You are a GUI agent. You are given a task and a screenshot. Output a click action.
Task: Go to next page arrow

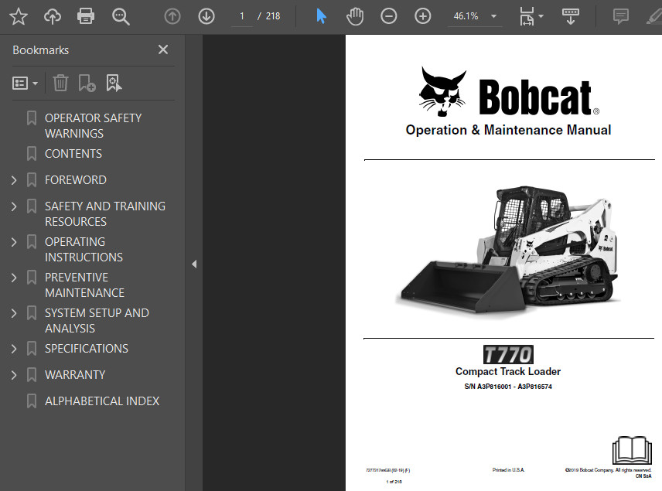[206, 16]
